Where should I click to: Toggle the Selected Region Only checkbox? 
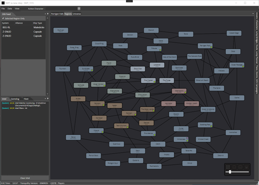[3, 19]
